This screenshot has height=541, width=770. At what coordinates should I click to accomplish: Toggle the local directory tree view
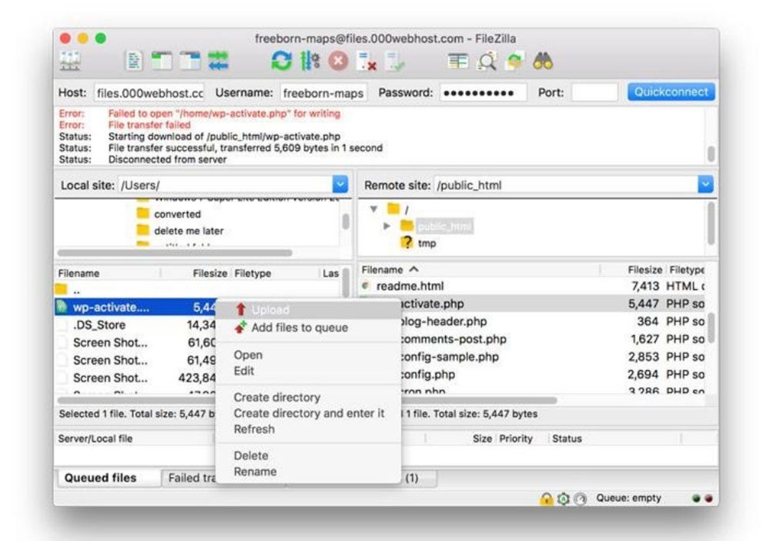[x=162, y=62]
